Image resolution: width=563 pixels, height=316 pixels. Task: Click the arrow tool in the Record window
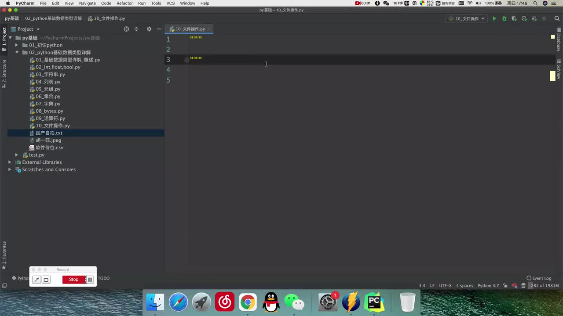tap(37, 280)
